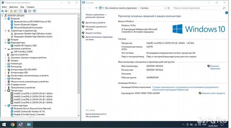Click volume speaker icon in tray
This screenshot has width=231, height=128.
coord(200,124)
